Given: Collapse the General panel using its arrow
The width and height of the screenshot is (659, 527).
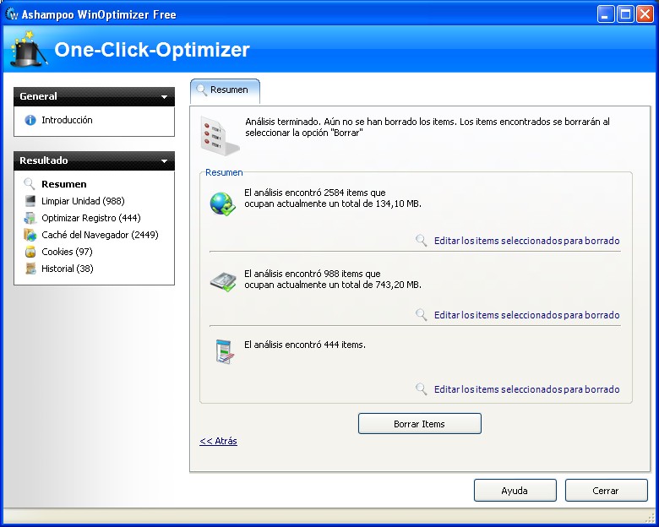Looking at the screenshot, I should point(165,97).
